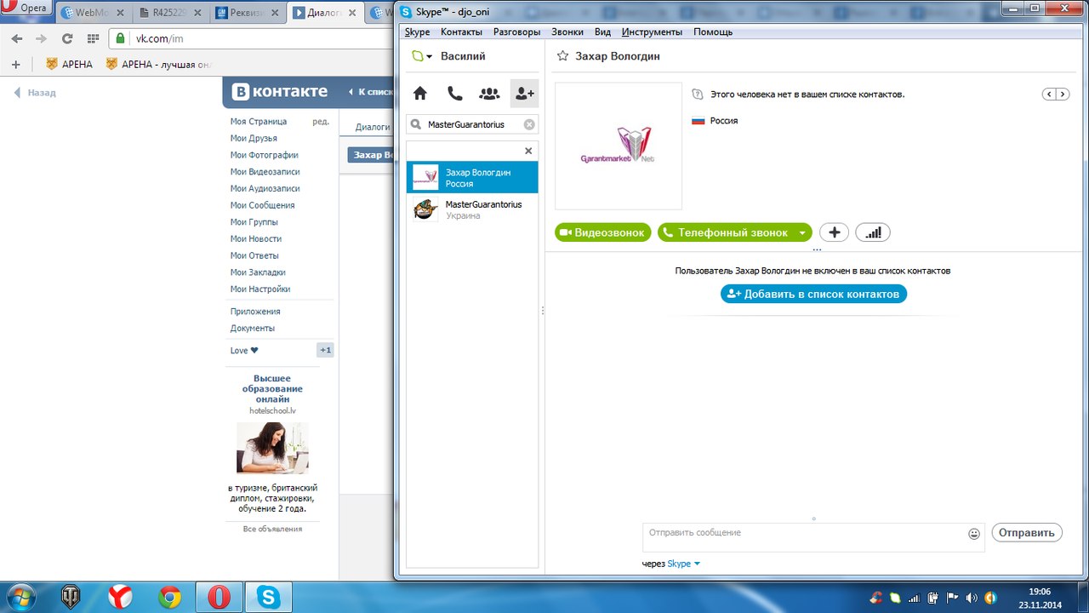Open the Контакты menu
This screenshot has width=1089, height=613.
[462, 32]
